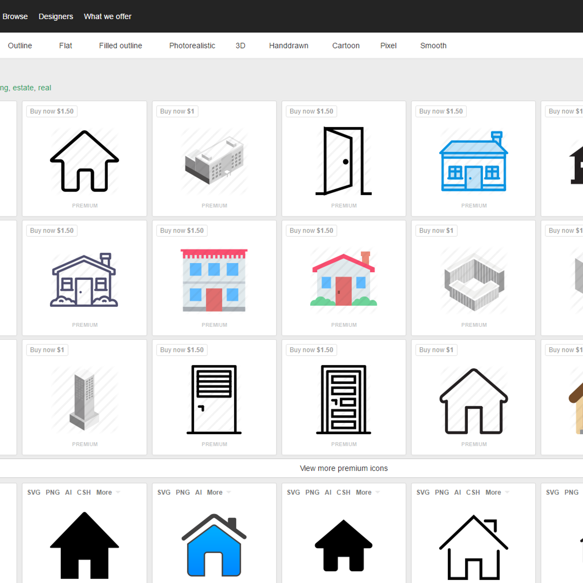Click Buy now $1 on office building
The width and height of the screenshot is (583, 583).
click(x=177, y=111)
